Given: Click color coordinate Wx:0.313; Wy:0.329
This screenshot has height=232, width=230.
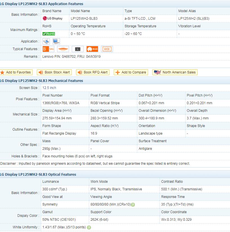Looking at the screenshot, I should pyautogui.click(x=176, y=220).
